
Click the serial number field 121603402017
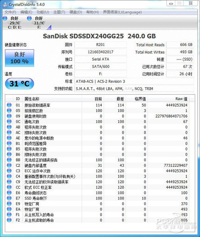tap(101, 52)
